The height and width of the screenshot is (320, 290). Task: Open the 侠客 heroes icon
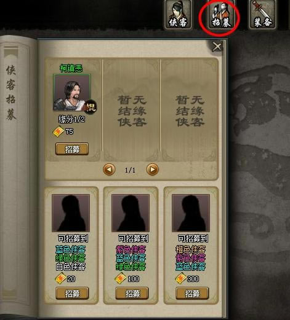(x=178, y=14)
